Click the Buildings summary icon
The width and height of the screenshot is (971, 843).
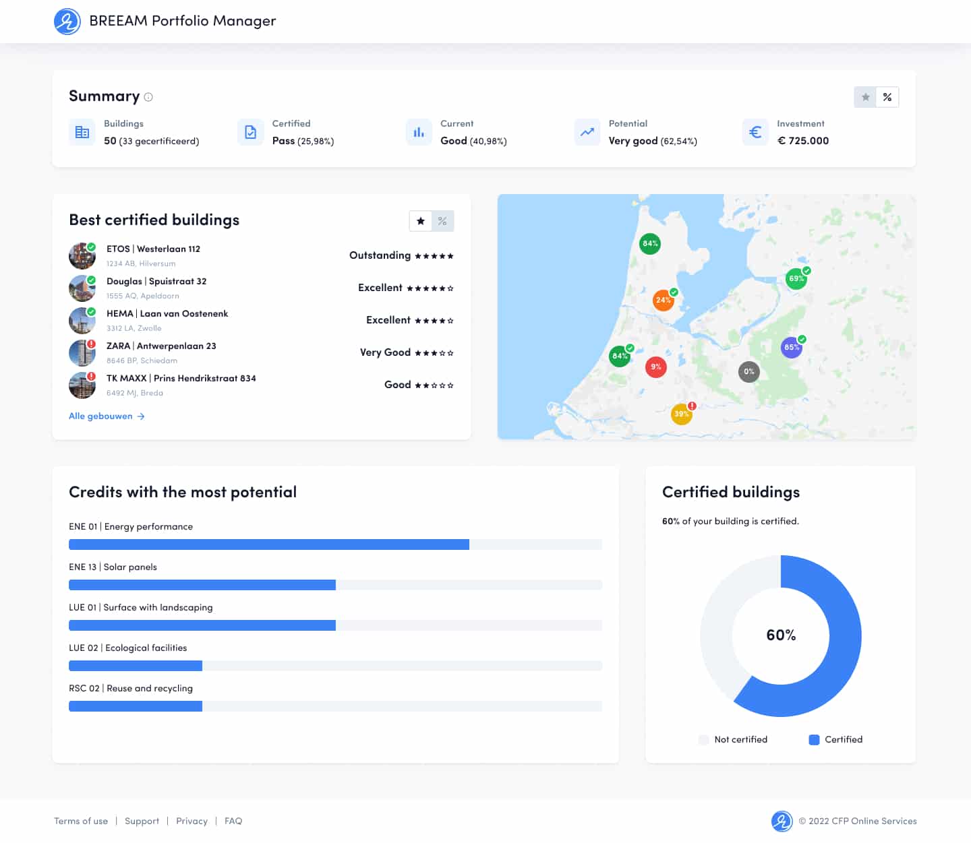point(82,132)
